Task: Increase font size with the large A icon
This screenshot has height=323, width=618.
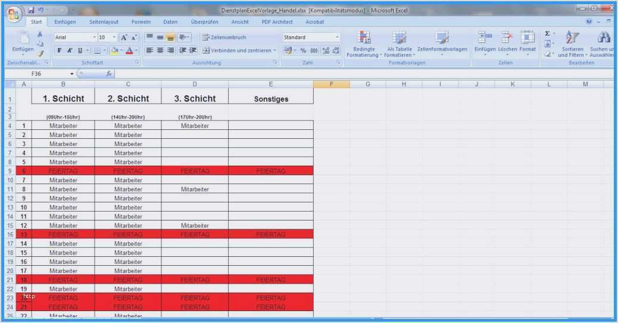Action: [x=124, y=38]
